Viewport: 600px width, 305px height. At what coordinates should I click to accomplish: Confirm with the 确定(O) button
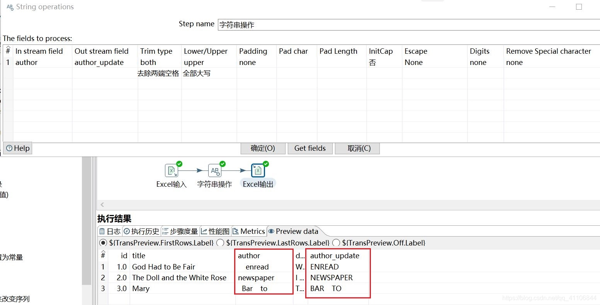click(x=263, y=148)
